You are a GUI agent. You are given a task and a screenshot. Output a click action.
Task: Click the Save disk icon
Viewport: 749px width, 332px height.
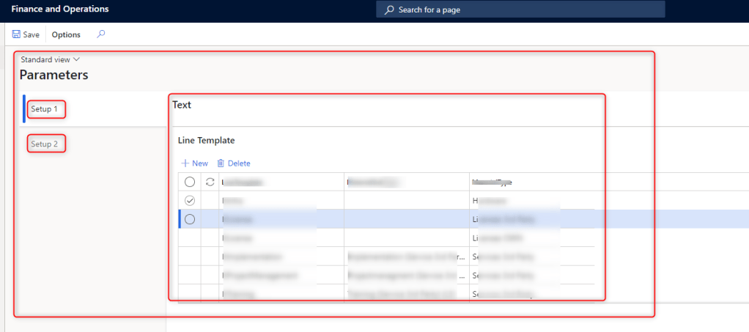click(x=16, y=34)
